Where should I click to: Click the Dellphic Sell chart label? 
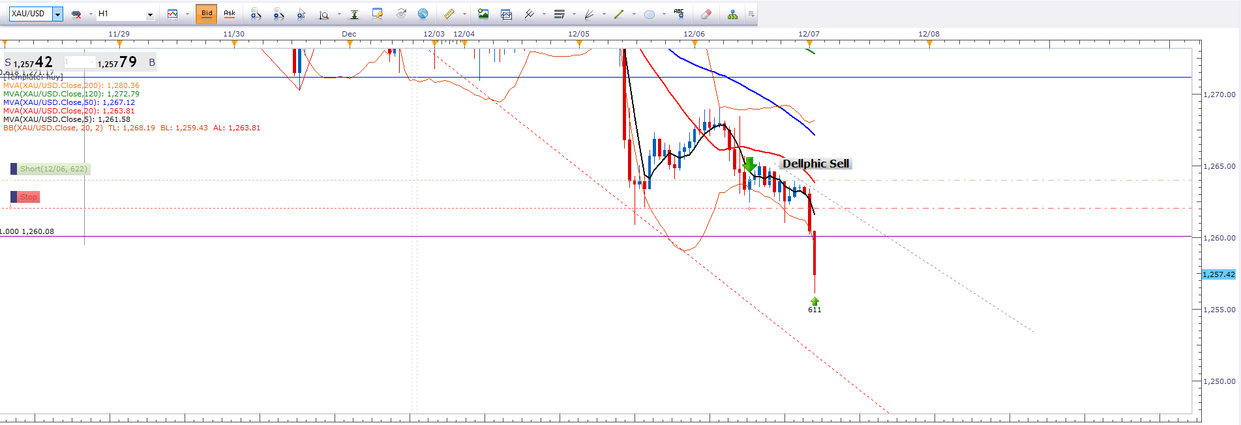pos(815,164)
